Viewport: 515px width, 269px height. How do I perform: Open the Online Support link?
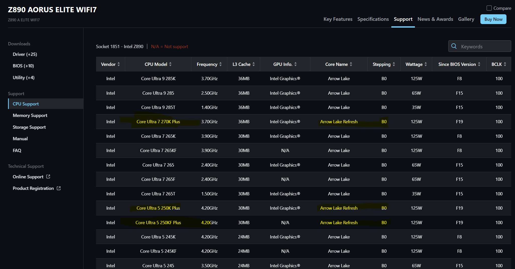(x=28, y=177)
